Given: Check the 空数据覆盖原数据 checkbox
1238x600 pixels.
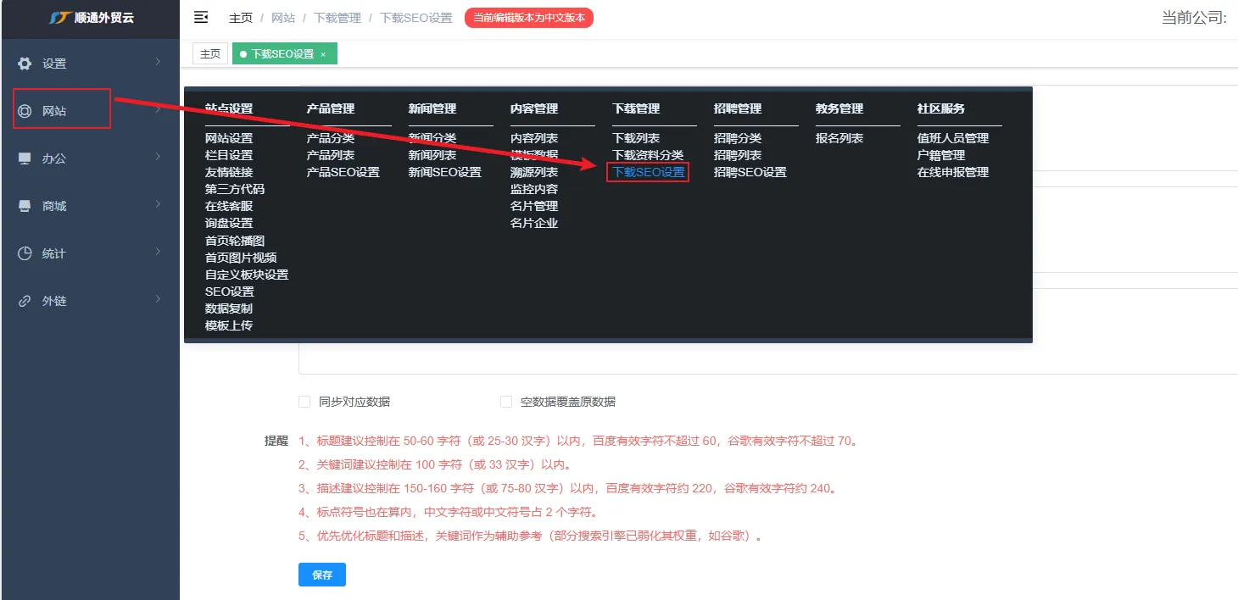Looking at the screenshot, I should click(x=506, y=402).
